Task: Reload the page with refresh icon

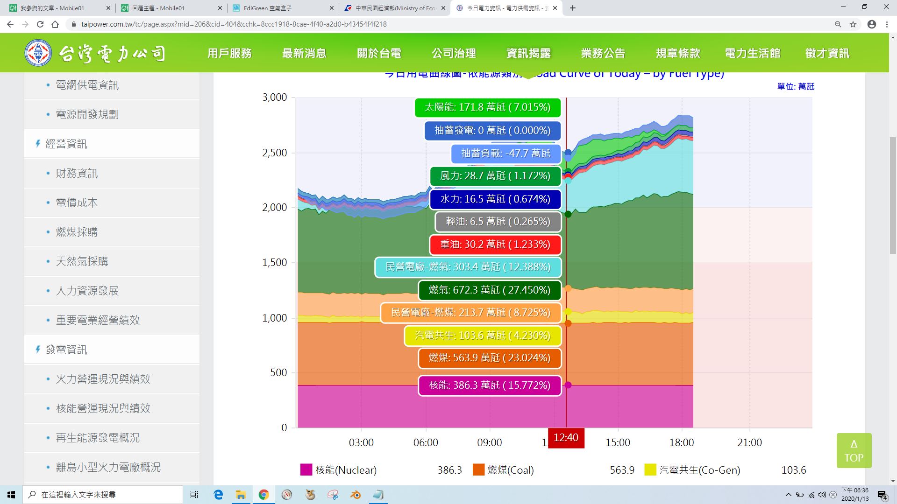Action: click(x=40, y=24)
